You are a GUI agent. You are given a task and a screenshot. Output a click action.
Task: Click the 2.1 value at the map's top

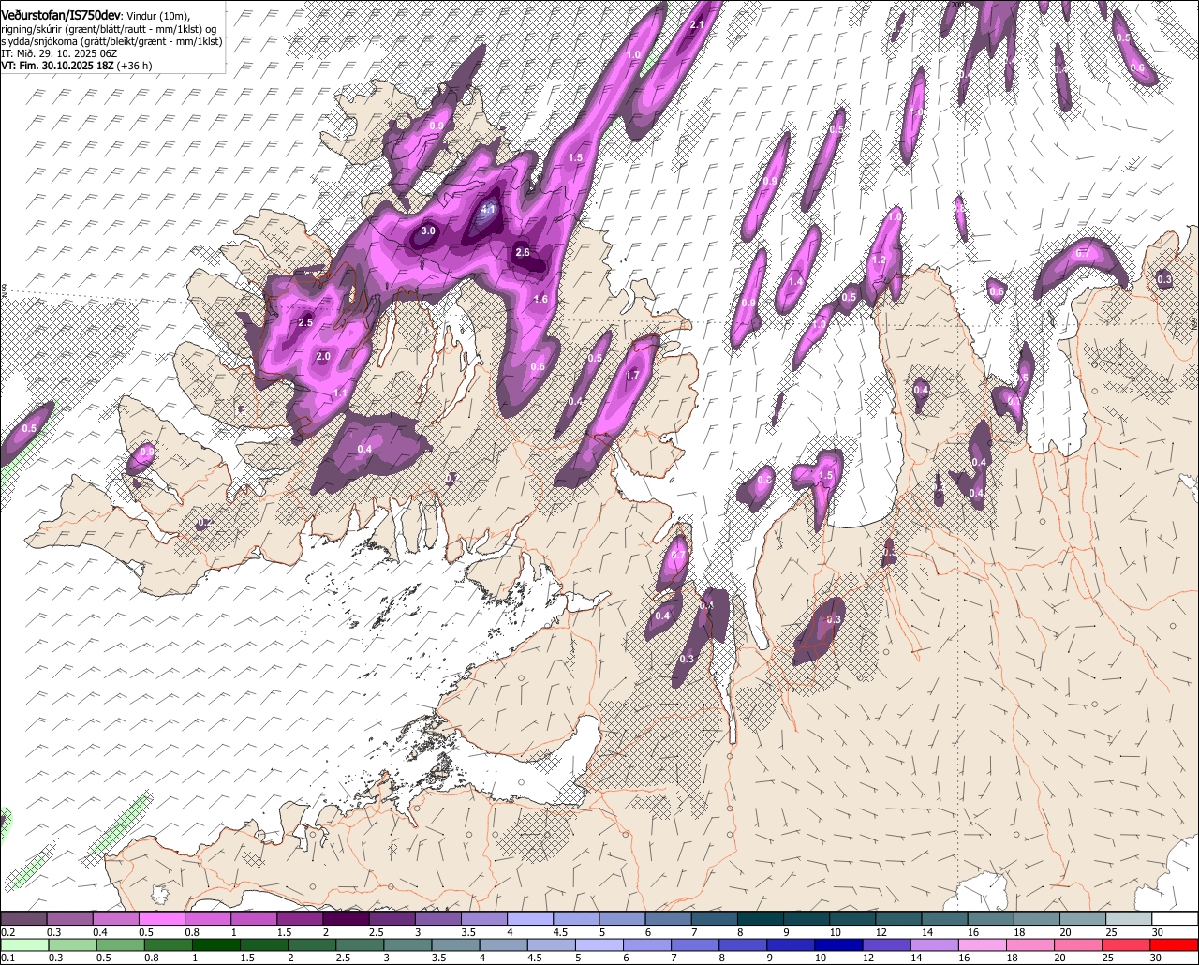pos(696,25)
